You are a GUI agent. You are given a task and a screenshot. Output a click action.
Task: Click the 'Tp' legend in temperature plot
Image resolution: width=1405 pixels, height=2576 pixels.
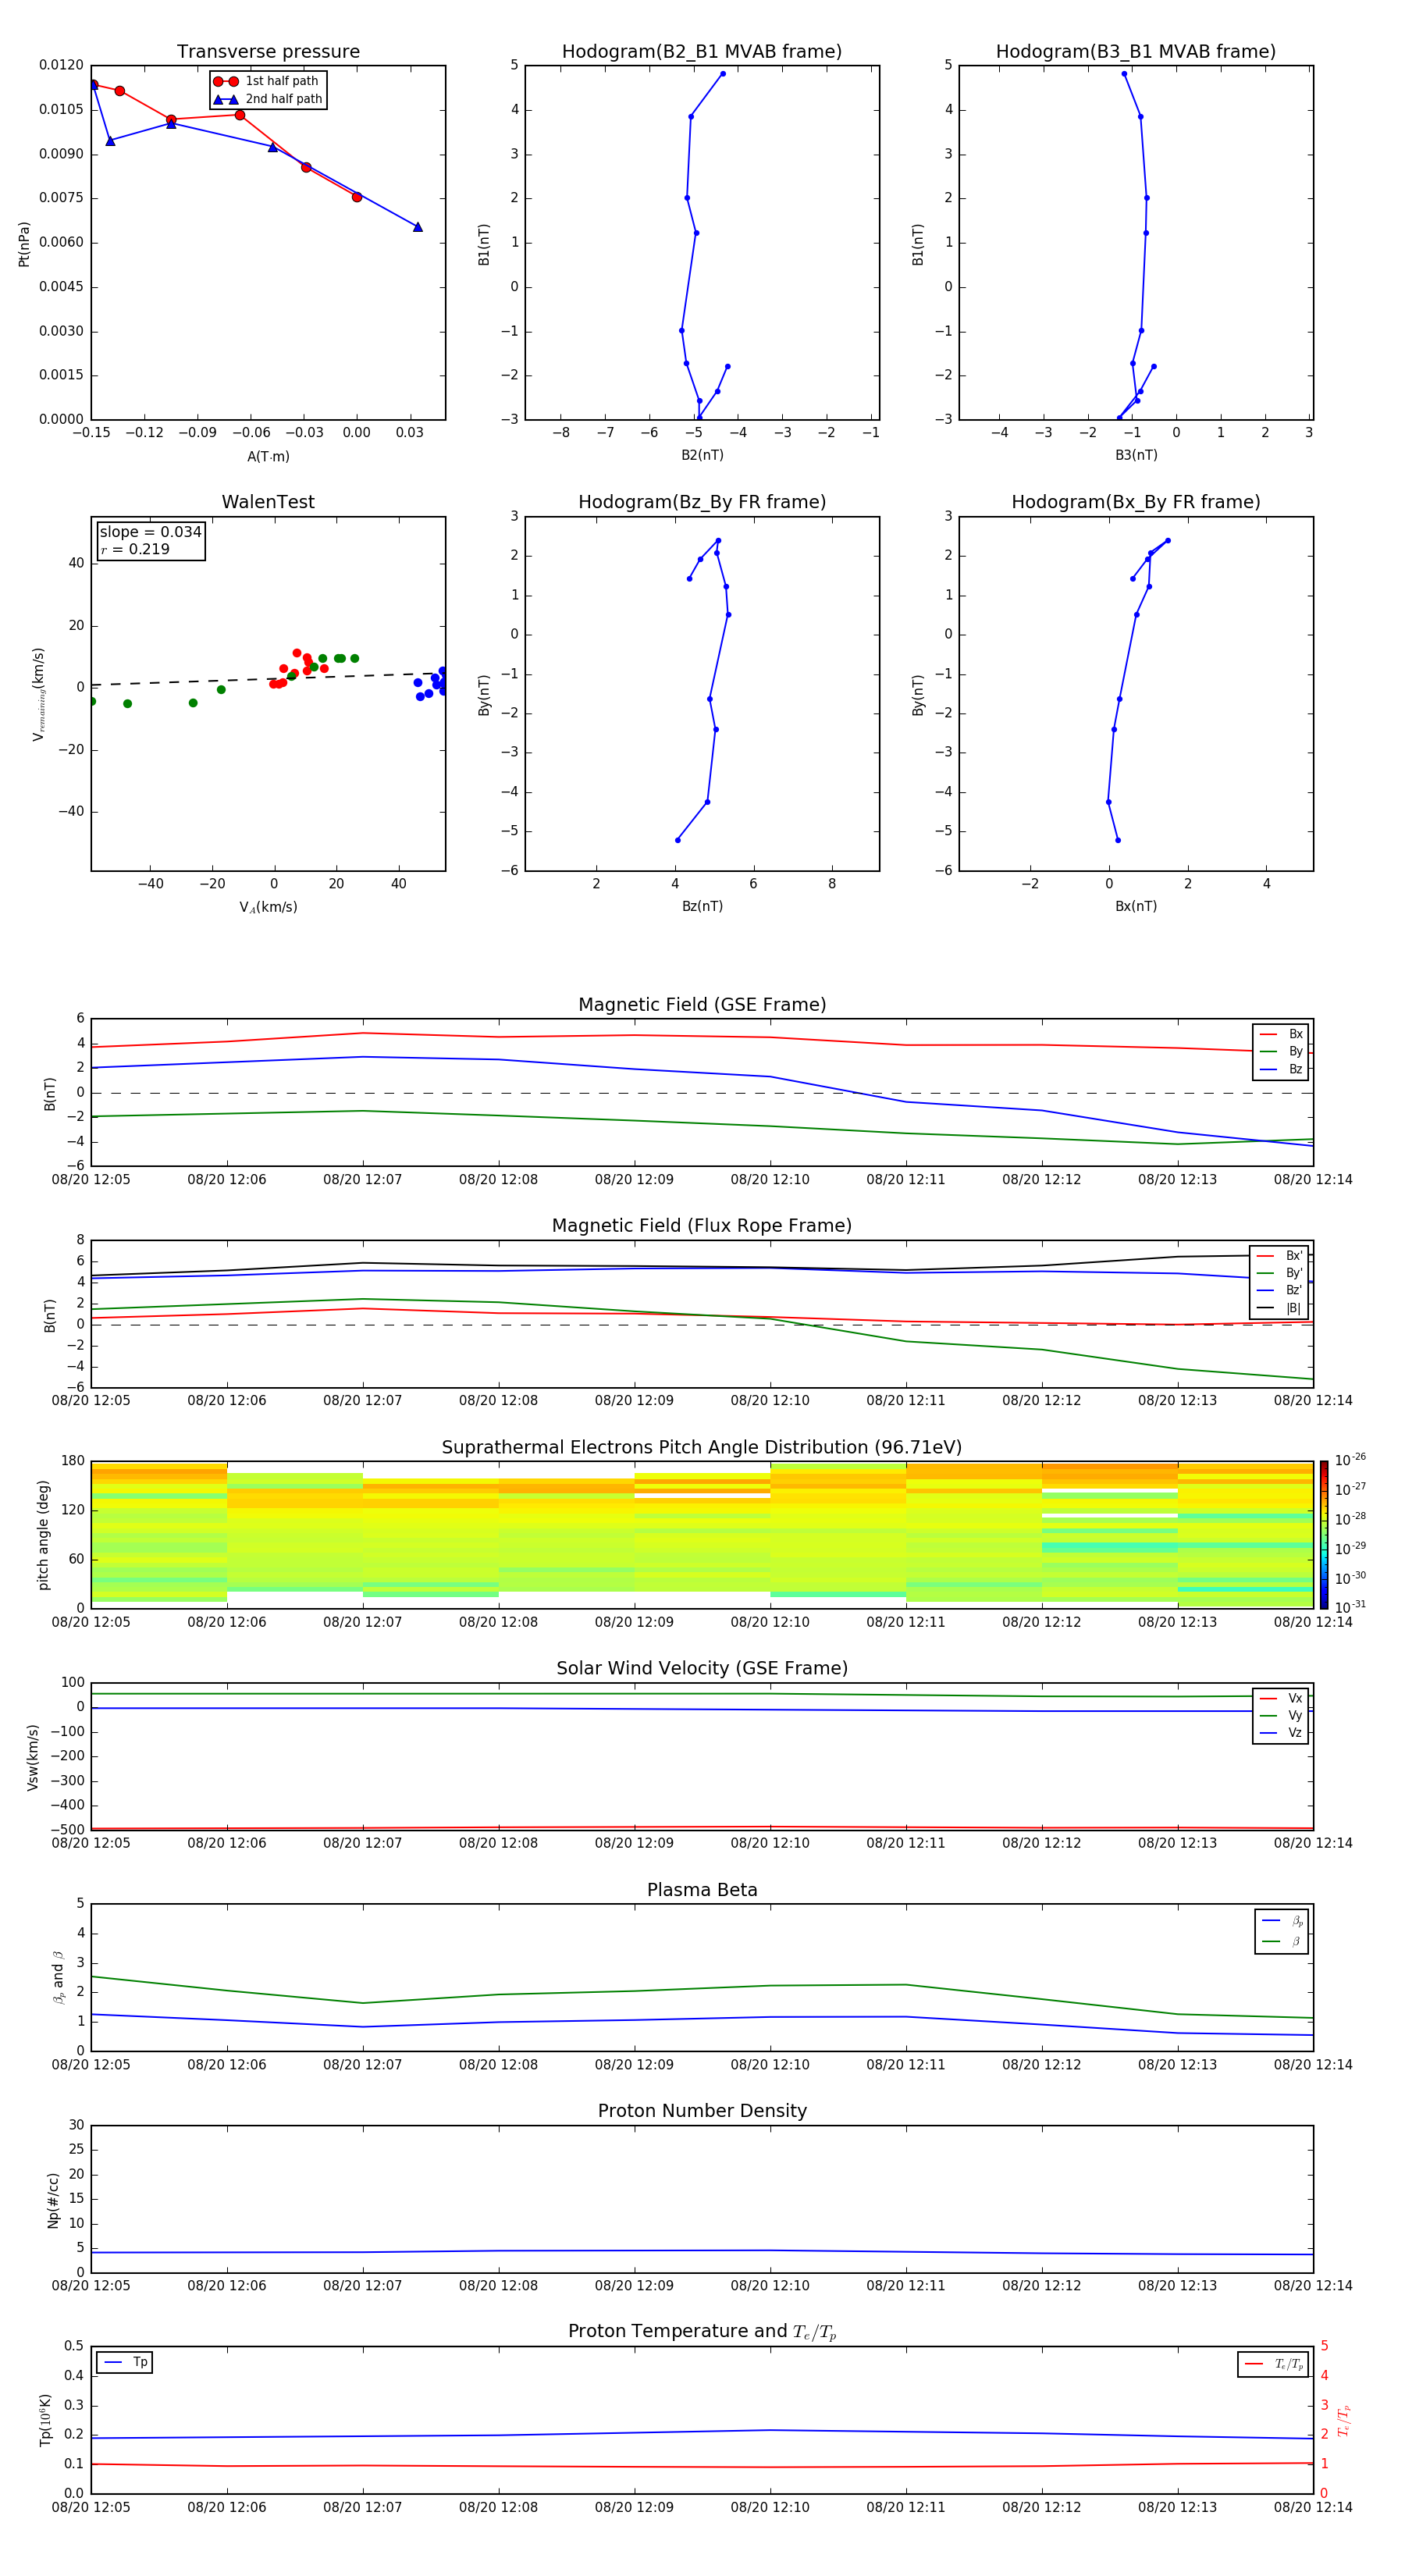[125, 2362]
